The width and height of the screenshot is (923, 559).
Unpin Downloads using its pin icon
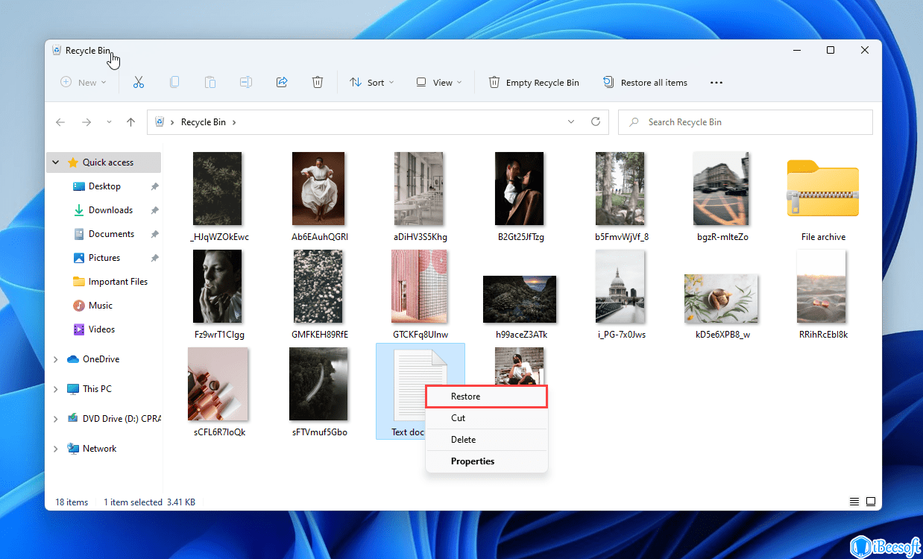[x=154, y=210]
